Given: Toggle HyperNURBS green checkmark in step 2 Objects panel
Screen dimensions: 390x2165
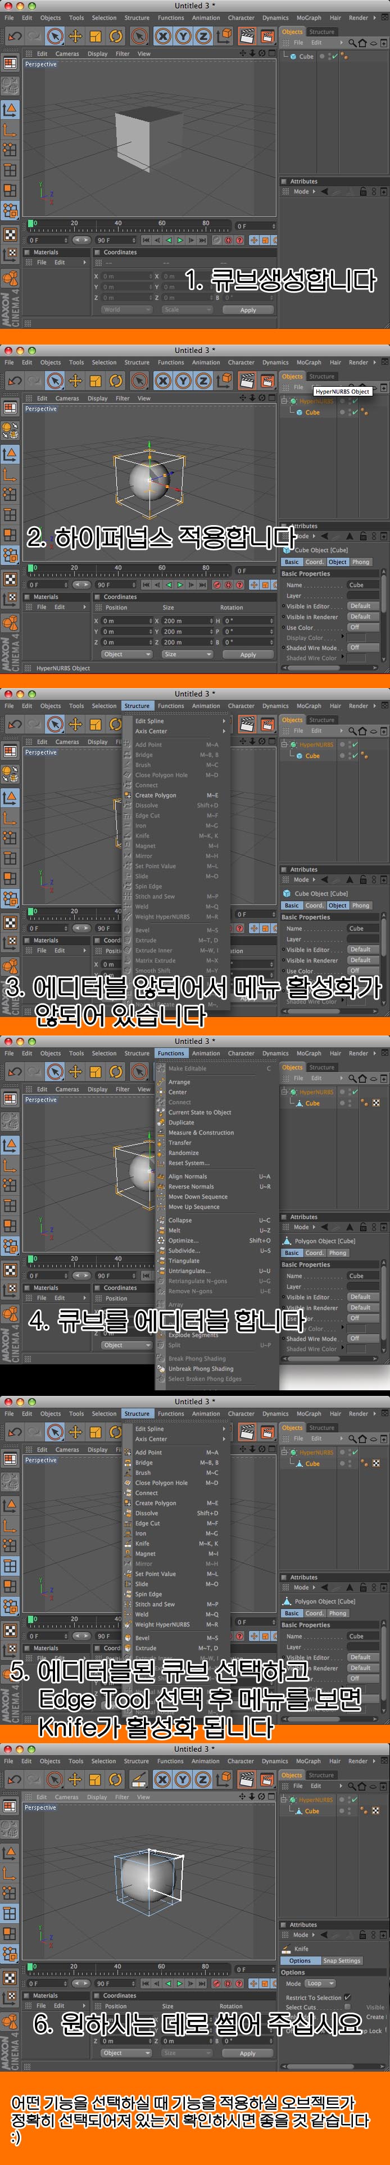Looking at the screenshot, I should tap(355, 402).
